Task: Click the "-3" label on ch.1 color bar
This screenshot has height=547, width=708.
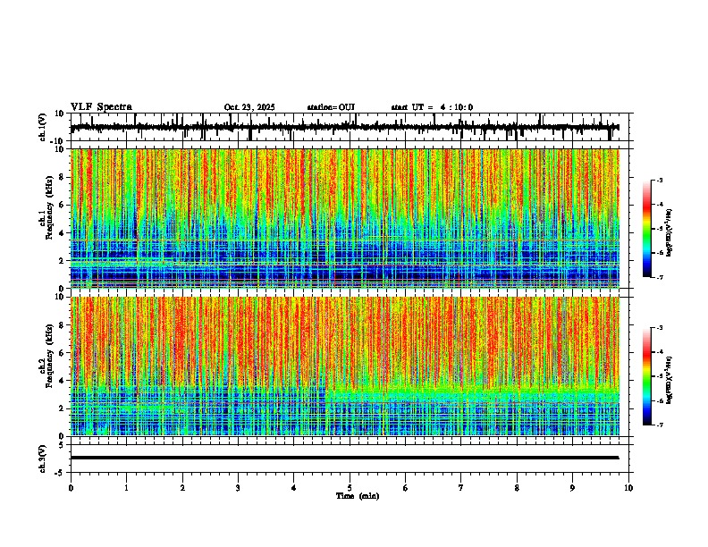Action: click(x=659, y=180)
